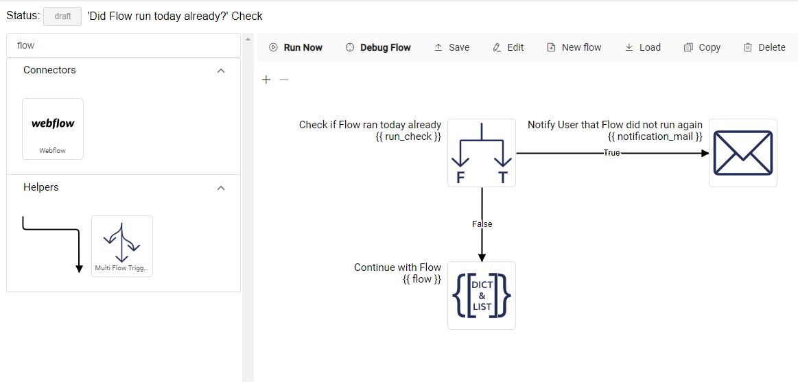798x382 pixels.
Task: Click the Edit button label
Action: click(515, 47)
